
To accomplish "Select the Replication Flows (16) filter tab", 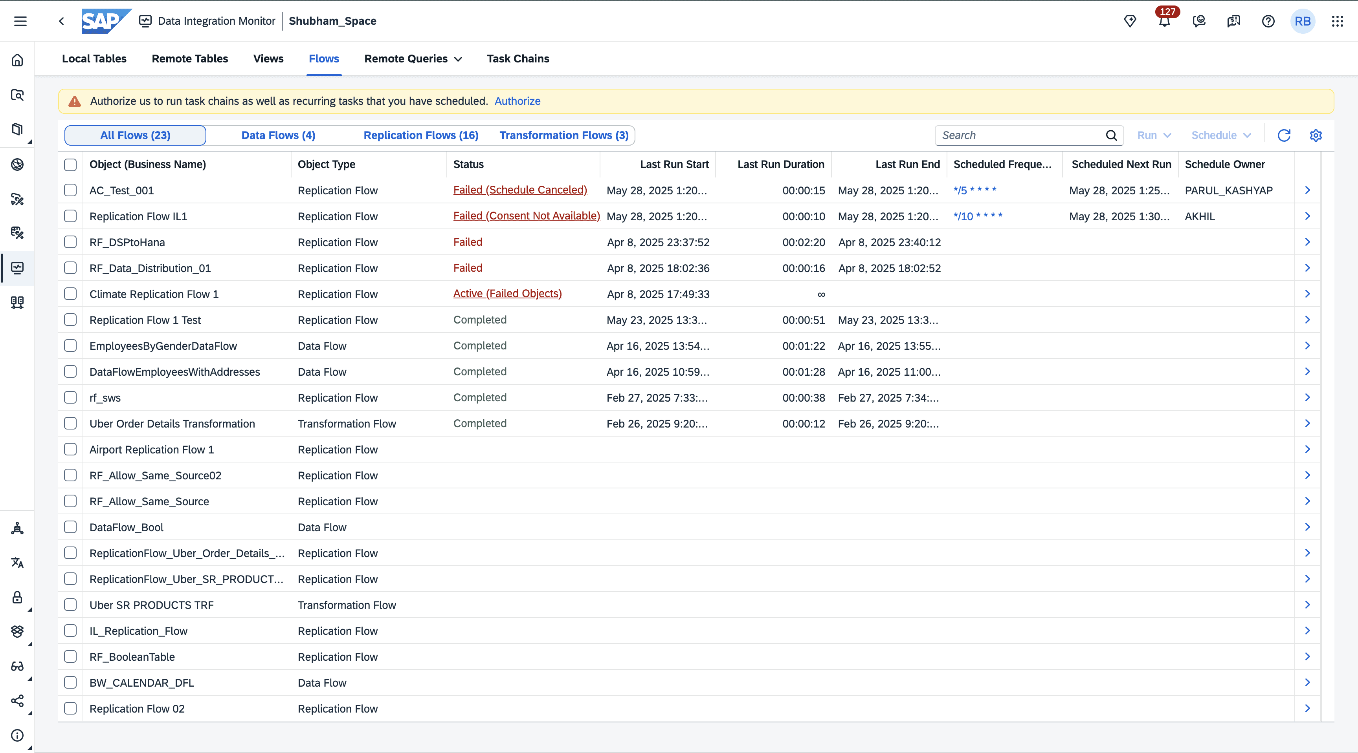I will [421, 135].
